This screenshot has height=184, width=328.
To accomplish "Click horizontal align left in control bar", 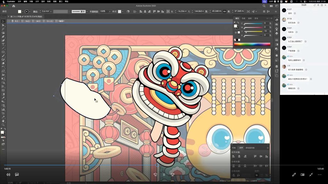I will 141,11.
